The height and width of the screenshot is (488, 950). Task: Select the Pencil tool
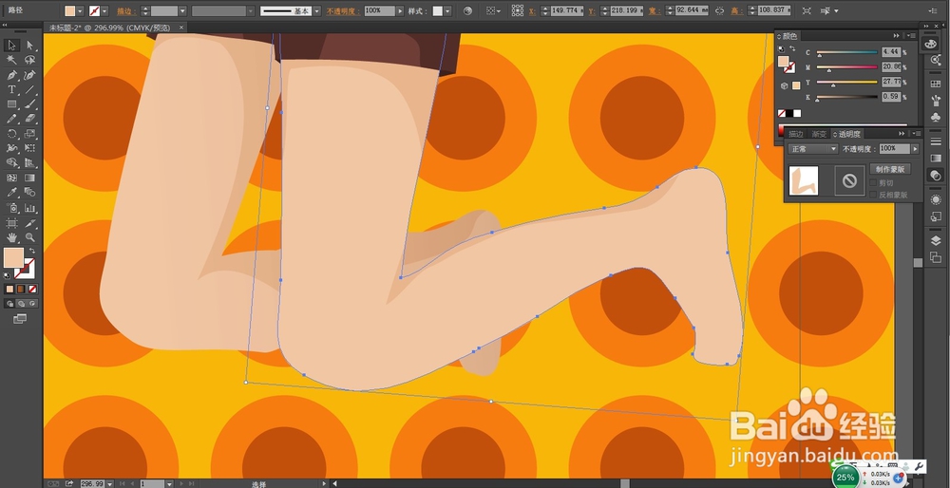pos(11,120)
